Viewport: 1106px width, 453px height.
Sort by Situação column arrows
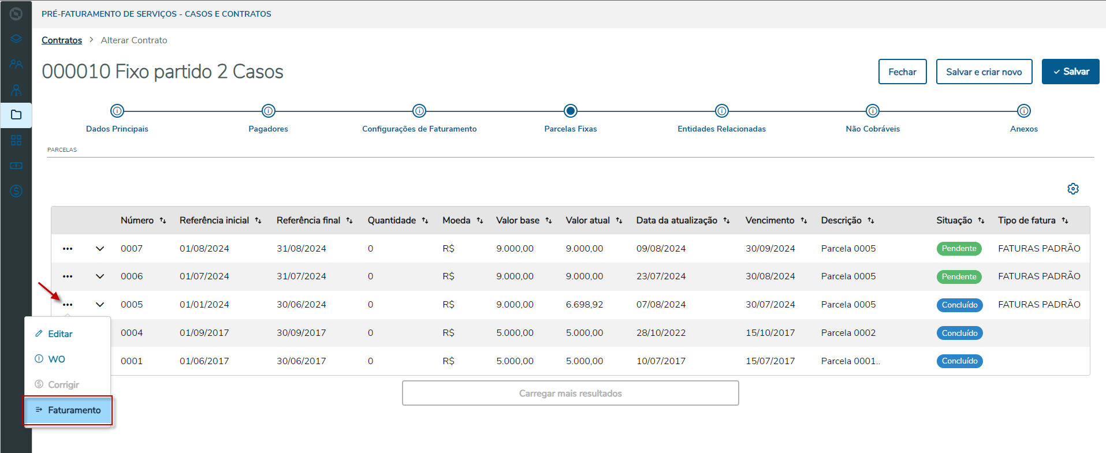pos(981,220)
